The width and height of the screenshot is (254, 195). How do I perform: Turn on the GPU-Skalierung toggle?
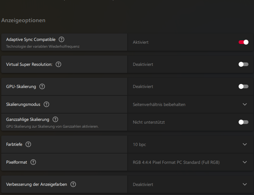click(244, 86)
